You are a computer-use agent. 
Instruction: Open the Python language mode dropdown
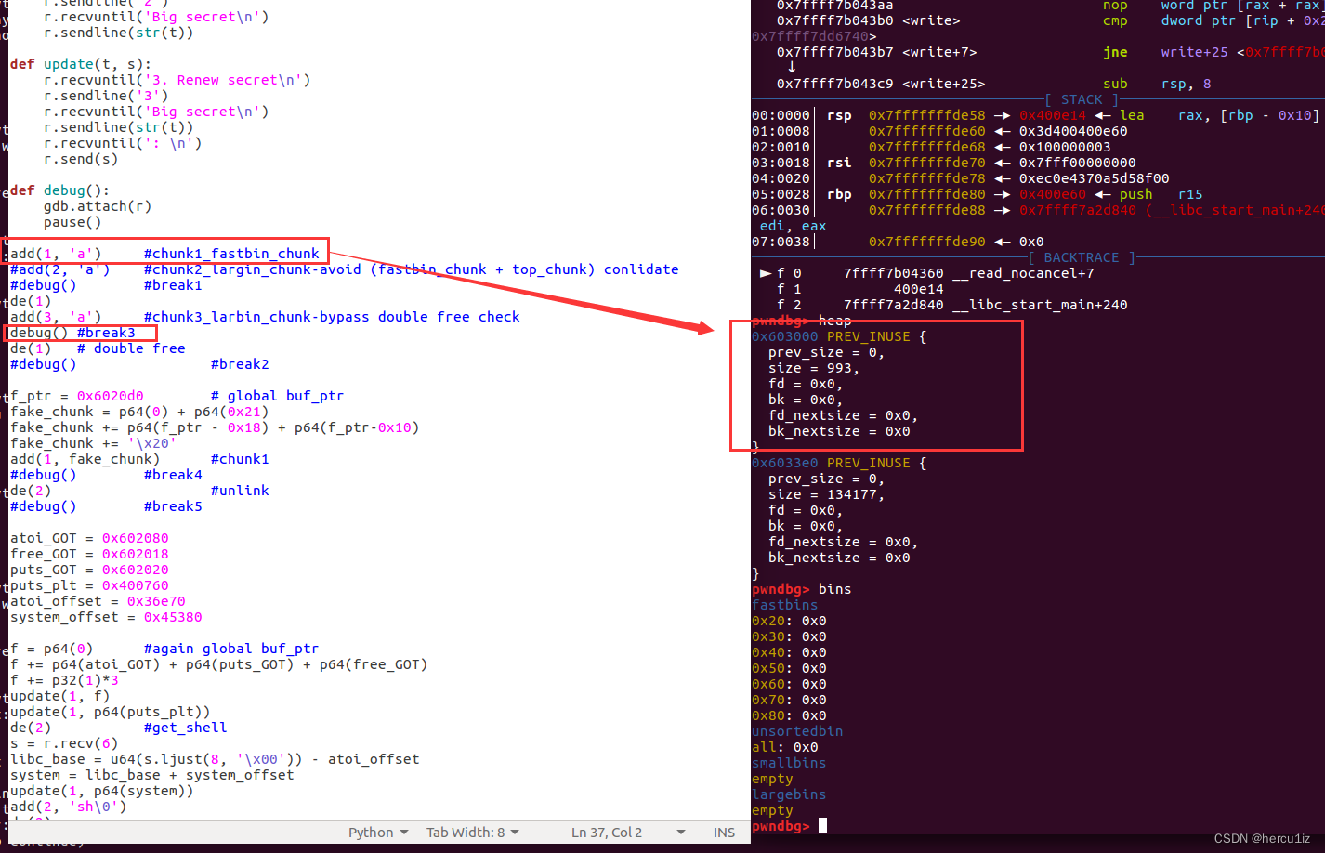[378, 833]
